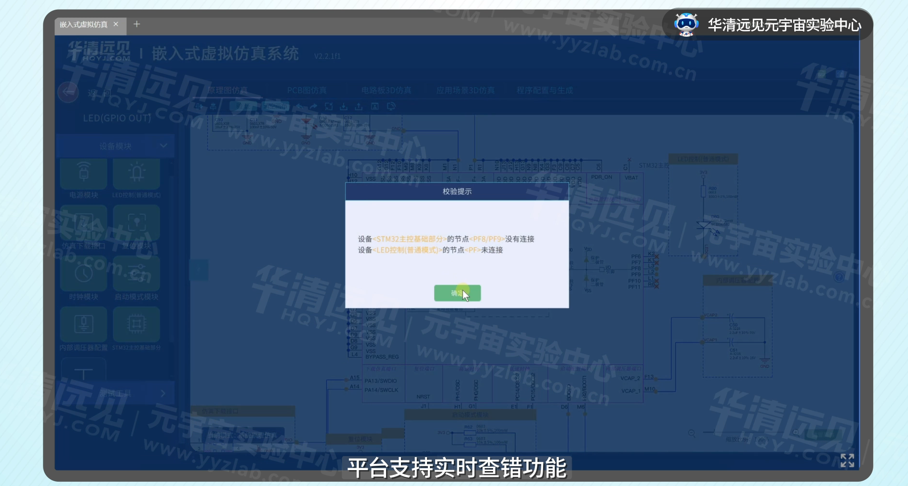Click the 清空画布 clear canvas button
The image size is (908, 486).
pos(276,107)
